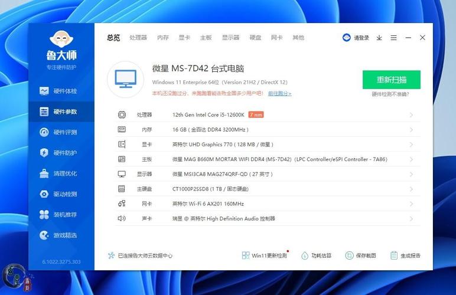
Task: Click the login avatar icon beside 请登录
Action: click(346, 37)
